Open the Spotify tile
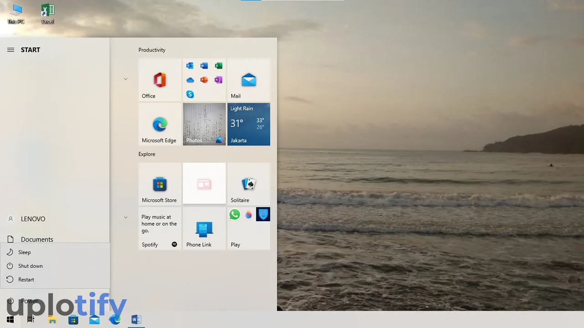 point(160,229)
